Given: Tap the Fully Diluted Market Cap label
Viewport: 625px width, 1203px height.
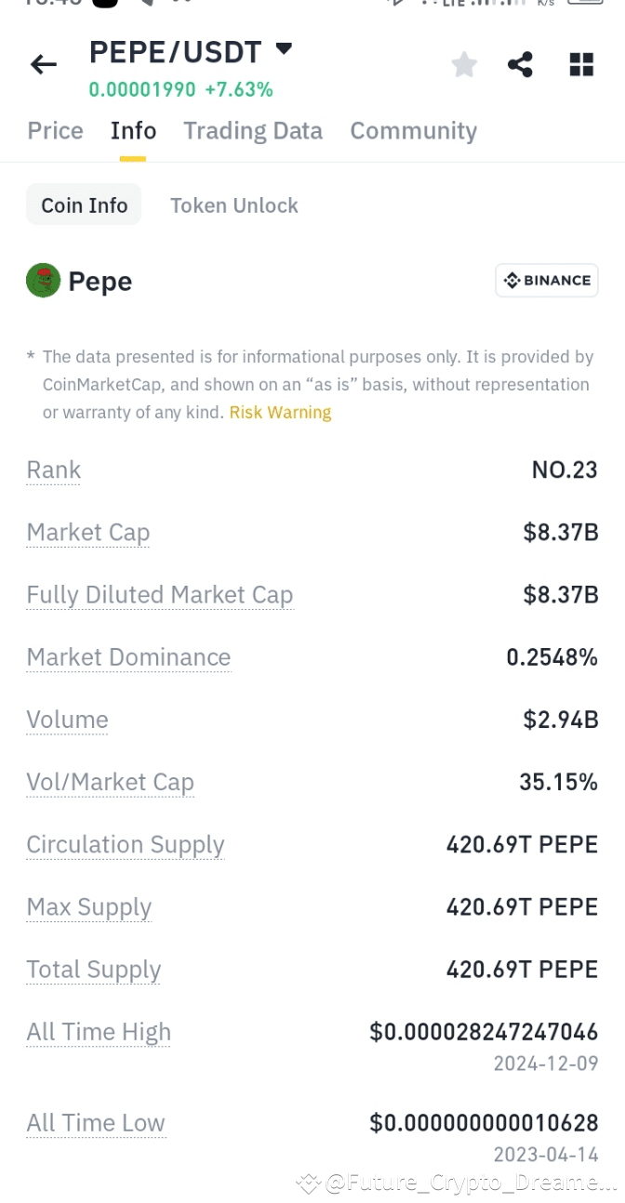Looking at the screenshot, I should (x=159, y=595).
